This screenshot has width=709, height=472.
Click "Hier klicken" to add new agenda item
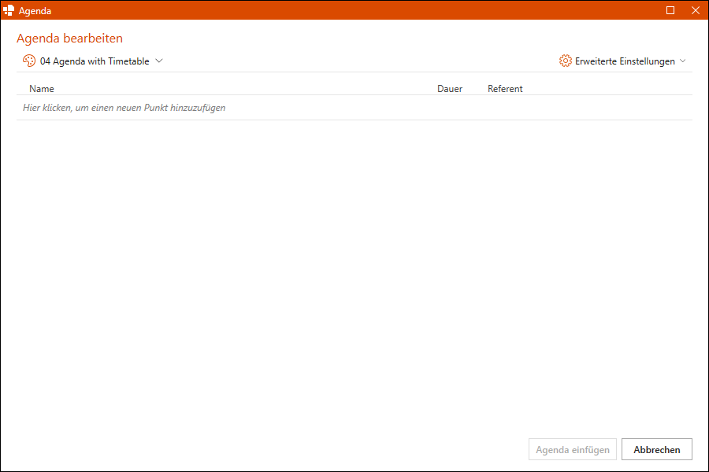click(124, 108)
